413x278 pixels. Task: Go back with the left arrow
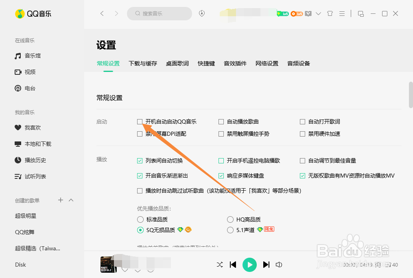tap(102, 13)
